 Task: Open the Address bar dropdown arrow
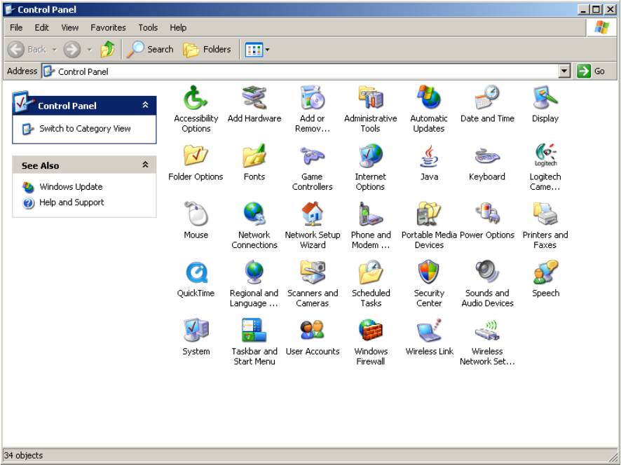564,71
